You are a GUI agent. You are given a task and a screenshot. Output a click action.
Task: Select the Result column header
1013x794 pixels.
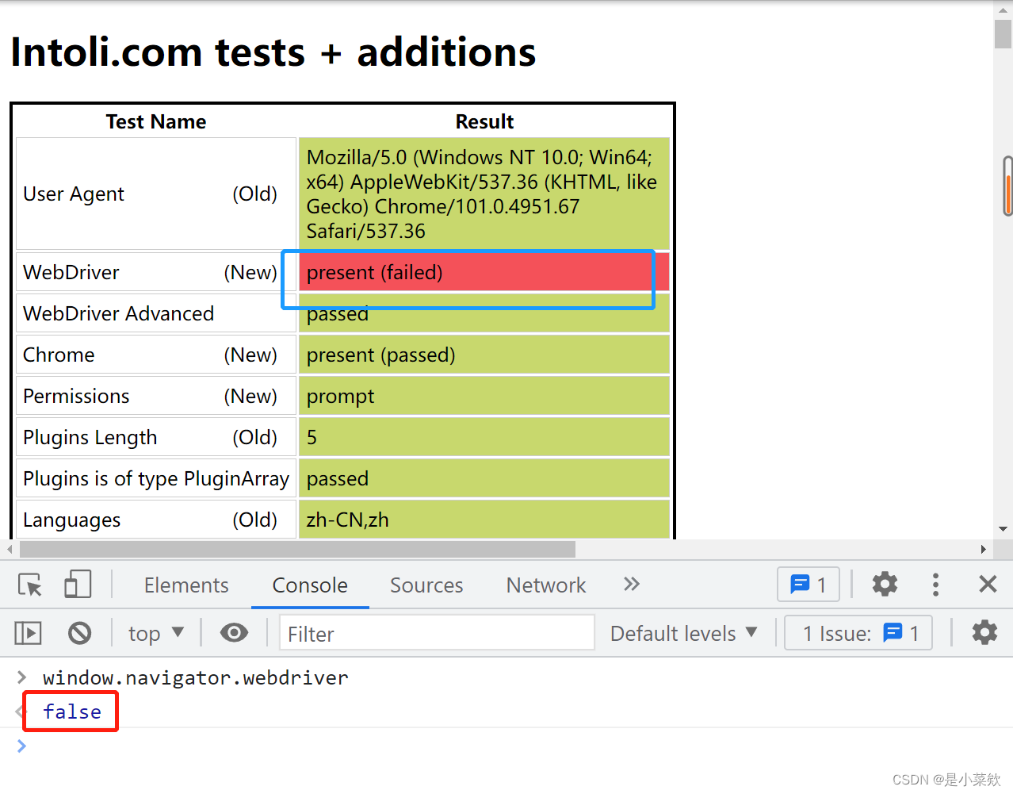click(x=484, y=121)
